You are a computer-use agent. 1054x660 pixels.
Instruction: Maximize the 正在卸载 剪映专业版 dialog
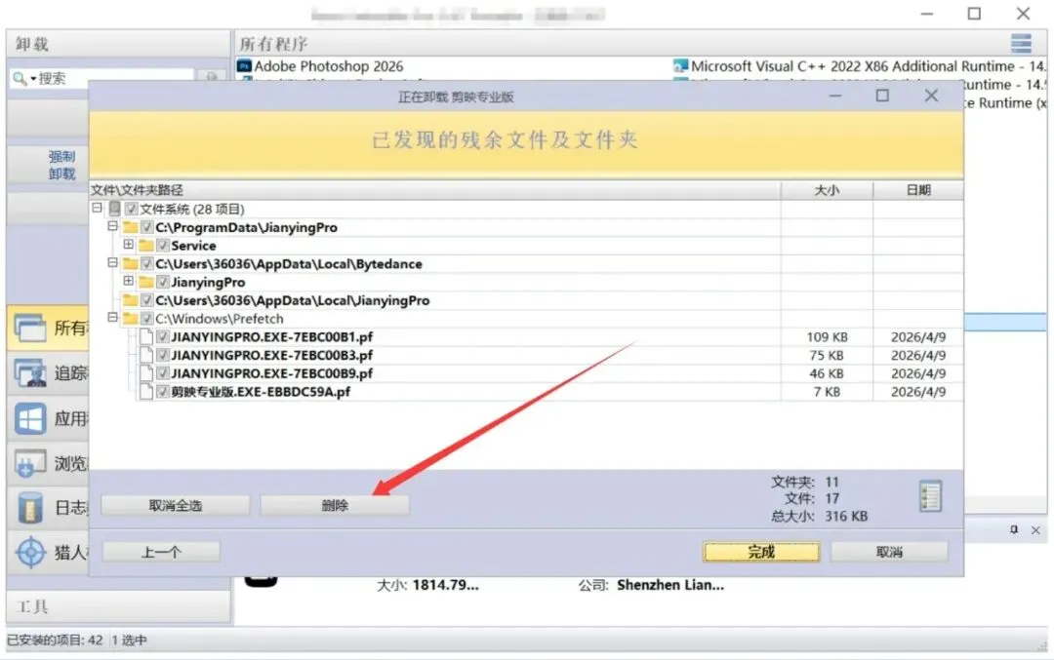point(882,96)
